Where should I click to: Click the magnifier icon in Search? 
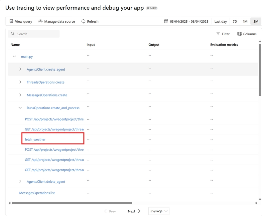[13, 34]
